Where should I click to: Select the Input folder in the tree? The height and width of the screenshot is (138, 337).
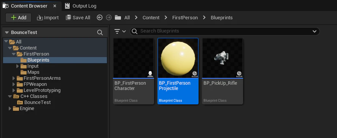[33, 66]
